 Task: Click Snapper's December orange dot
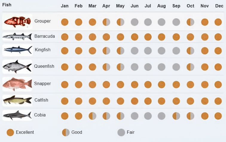coord(218,85)
